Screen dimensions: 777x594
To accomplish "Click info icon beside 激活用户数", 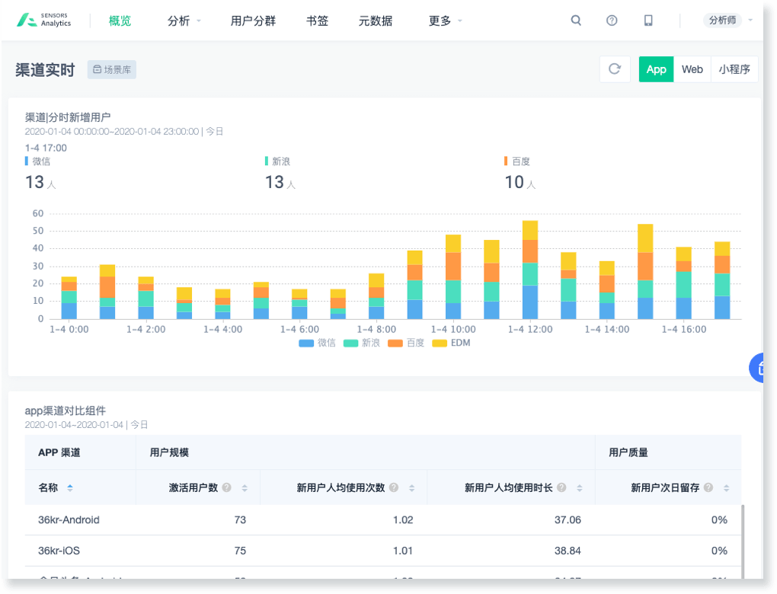I will (x=226, y=488).
